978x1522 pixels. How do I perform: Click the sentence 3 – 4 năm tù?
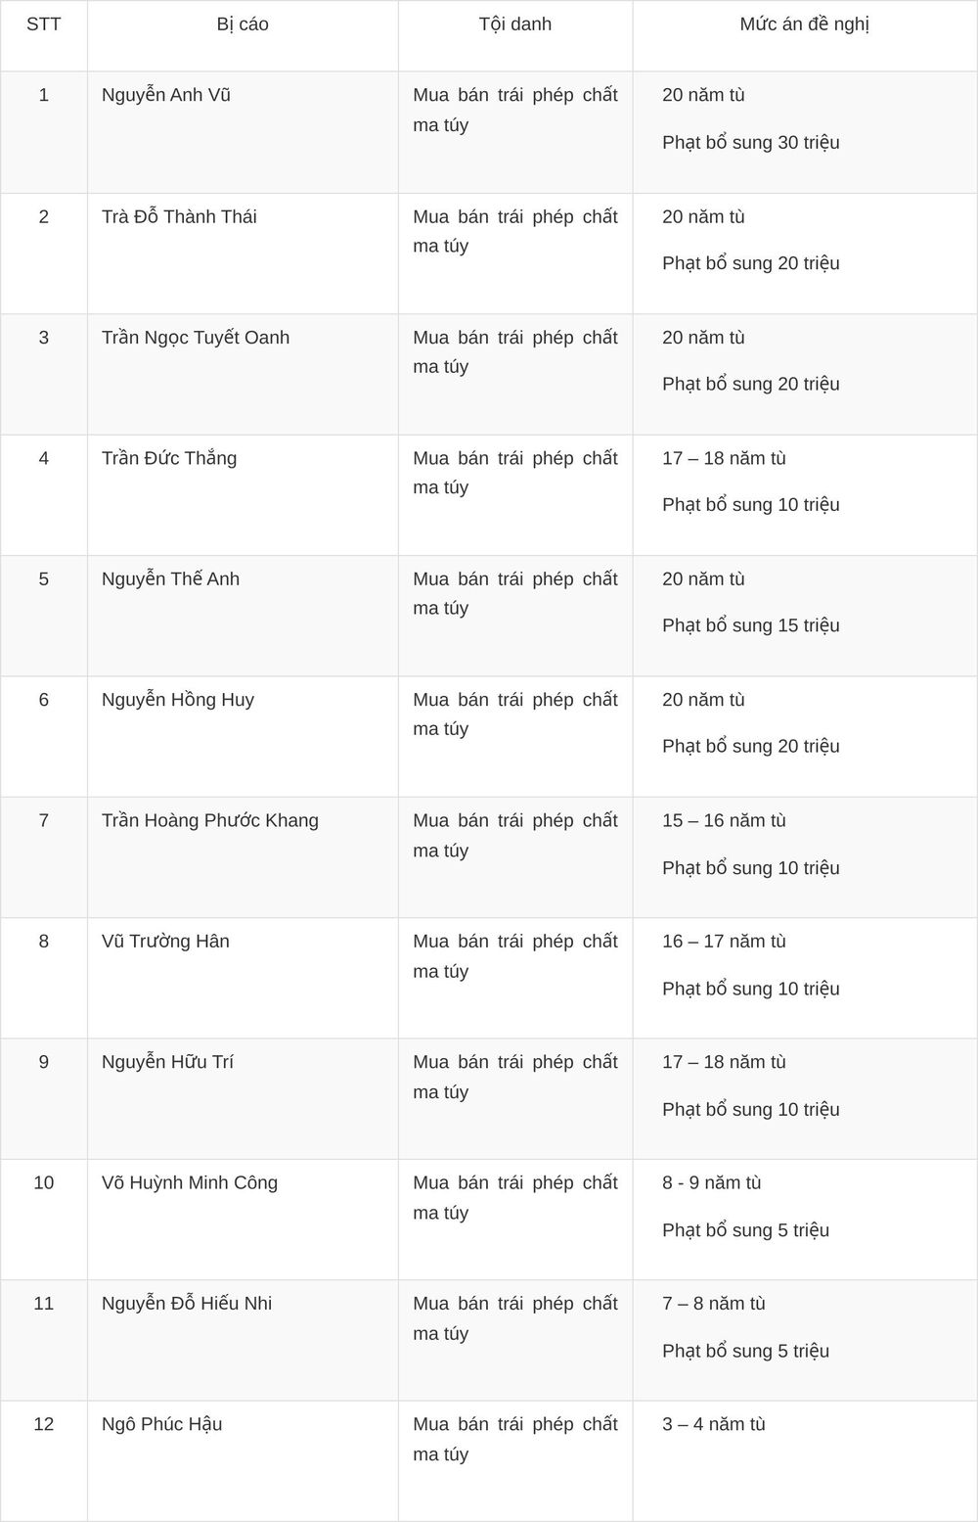pyautogui.click(x=714, y=1424)
